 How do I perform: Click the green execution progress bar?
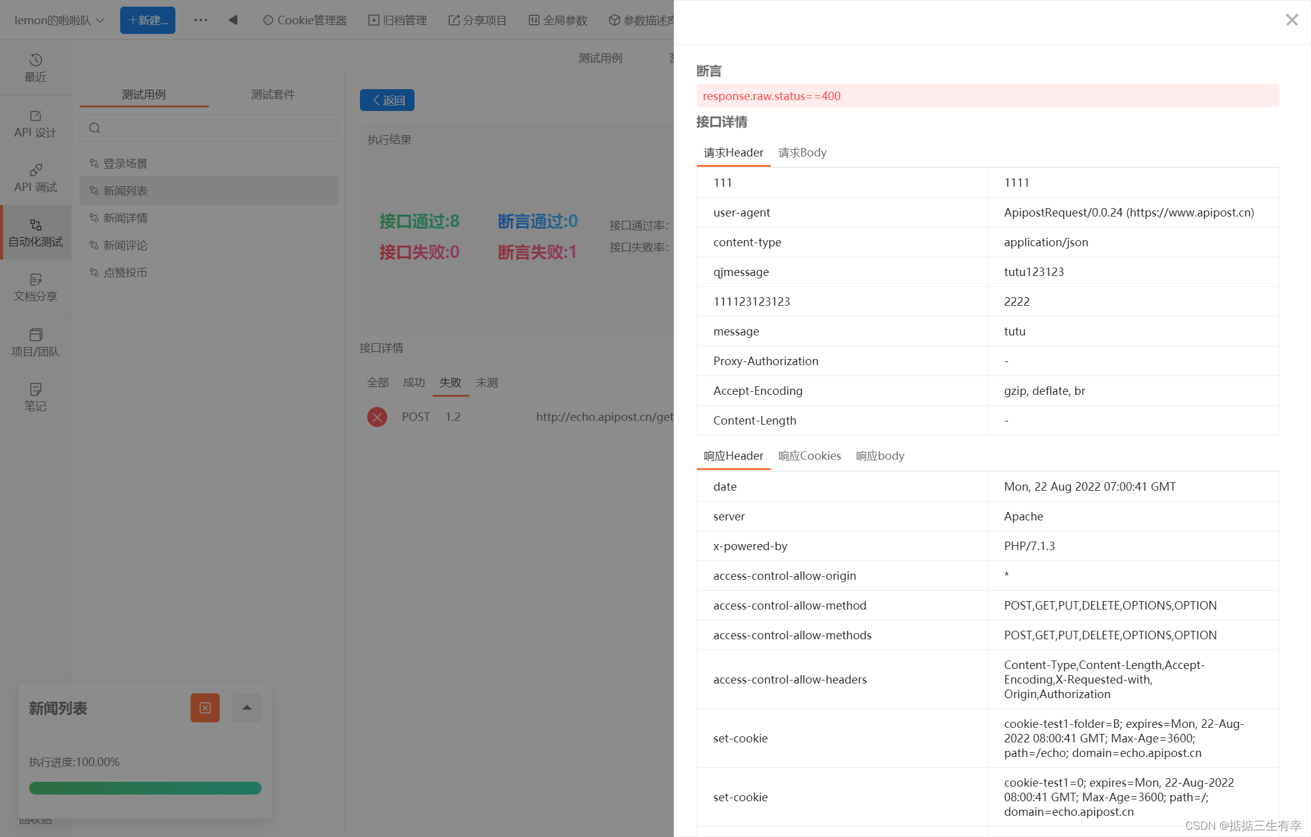point(145,788)
